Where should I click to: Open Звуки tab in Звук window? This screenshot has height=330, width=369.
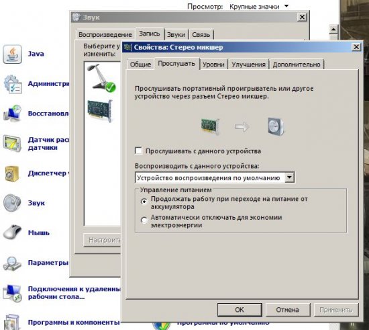(176, 35)
